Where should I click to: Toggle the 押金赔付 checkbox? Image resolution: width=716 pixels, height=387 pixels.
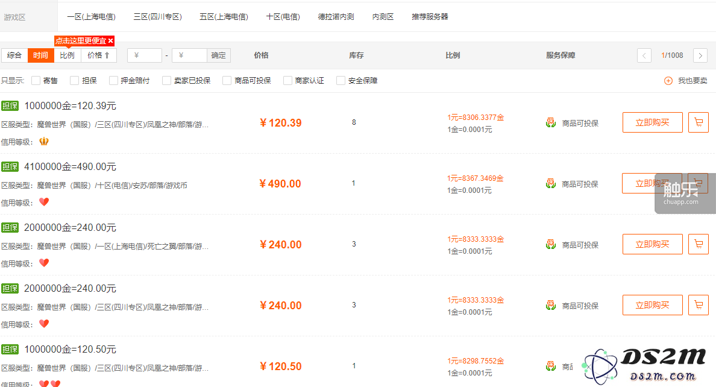click(x=113, y=80)
